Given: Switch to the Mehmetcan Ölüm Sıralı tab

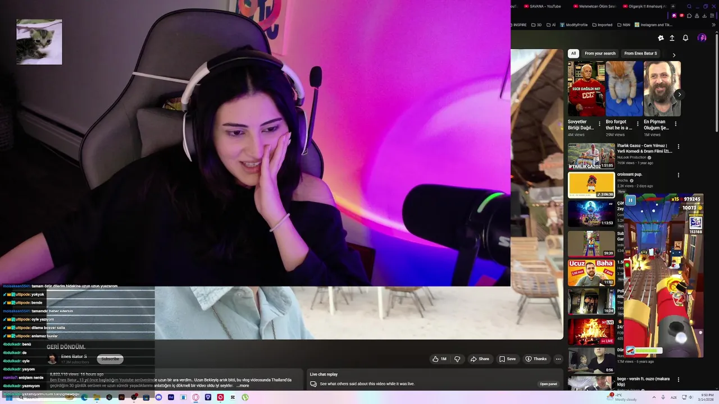Looking at the screenshot, I should [594, 6].
